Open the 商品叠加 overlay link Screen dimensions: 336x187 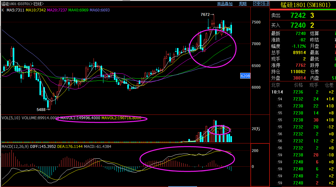(x=225, y=4)
